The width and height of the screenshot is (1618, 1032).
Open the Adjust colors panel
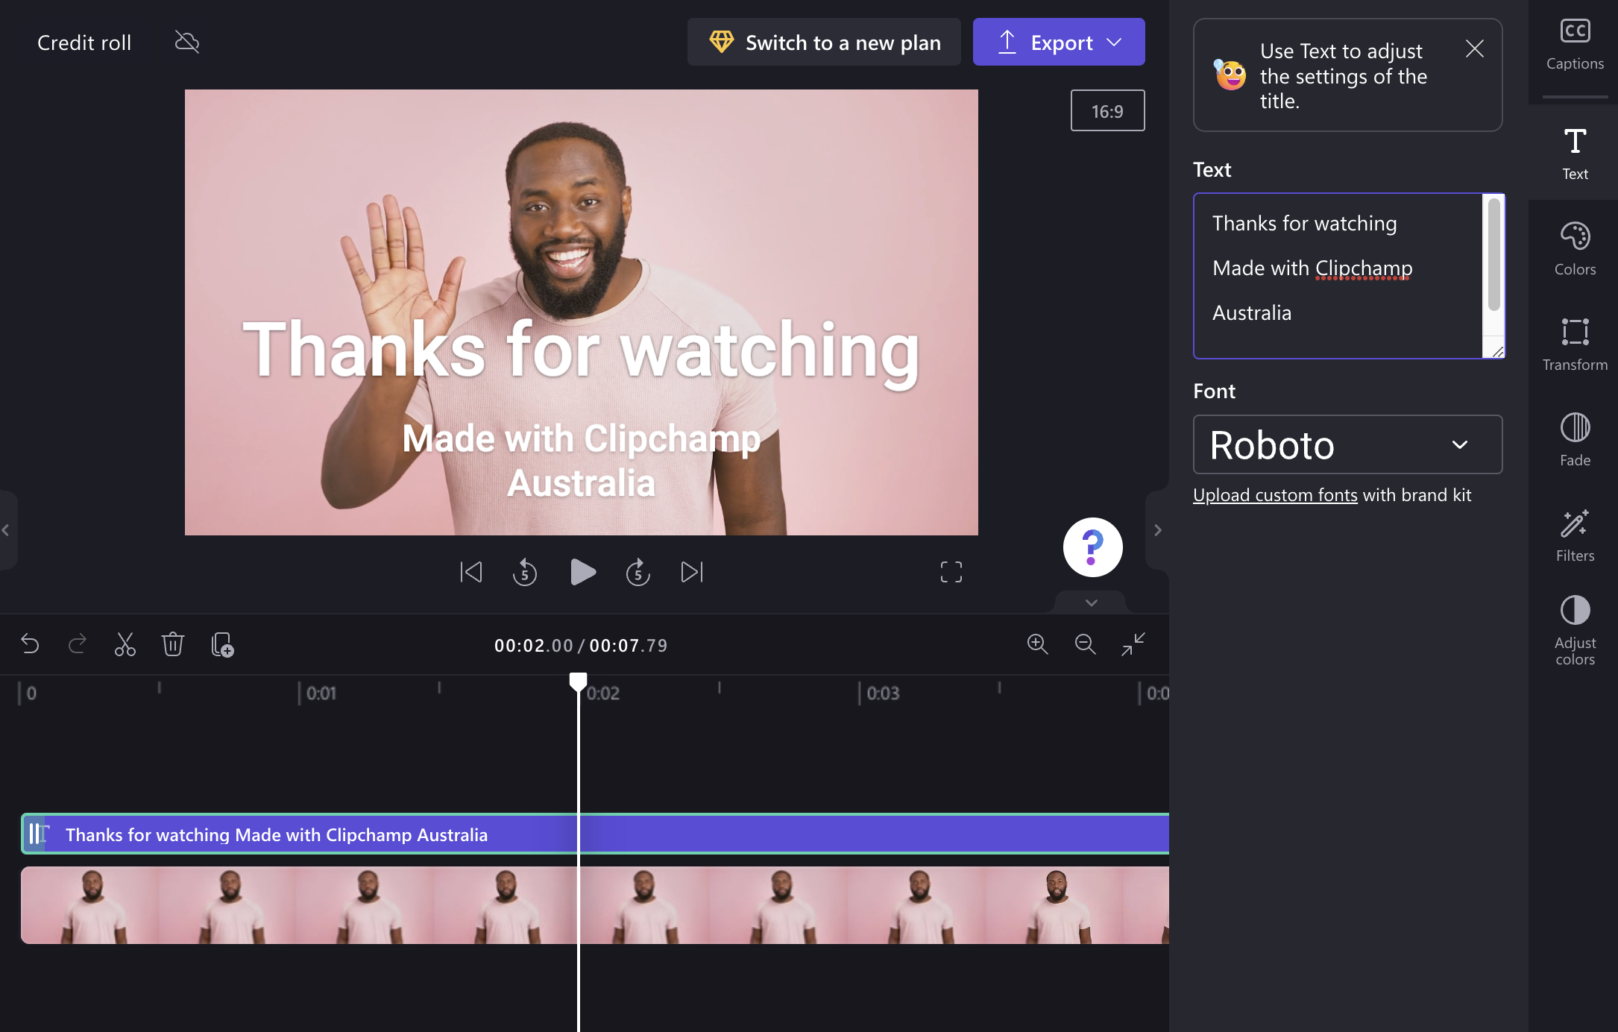(1575, 630)
